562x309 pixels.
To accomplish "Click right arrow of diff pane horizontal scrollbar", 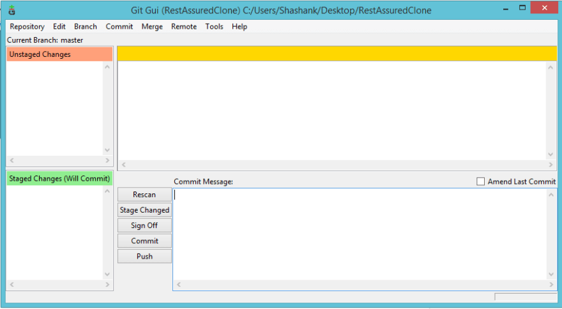I will 551,165.
